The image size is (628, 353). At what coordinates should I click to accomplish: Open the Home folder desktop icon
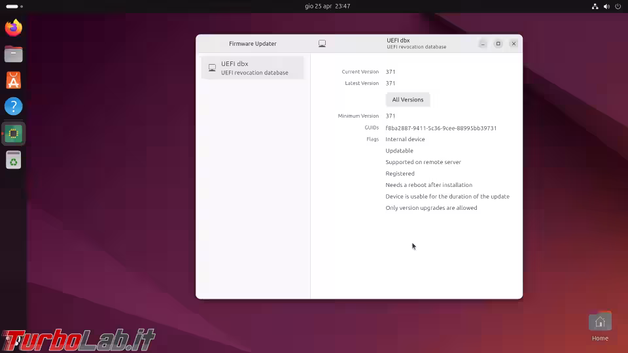click(600, 328)
